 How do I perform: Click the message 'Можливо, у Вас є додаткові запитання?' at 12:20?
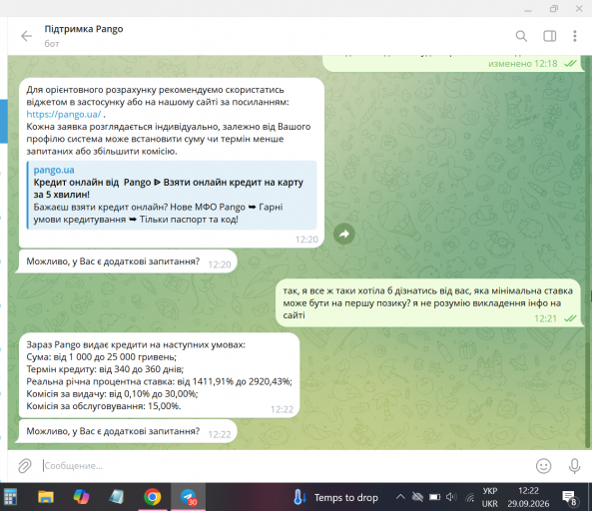tap(126, 261)
